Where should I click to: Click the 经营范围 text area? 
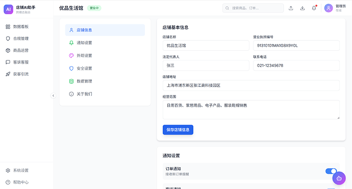click(251, 110)
